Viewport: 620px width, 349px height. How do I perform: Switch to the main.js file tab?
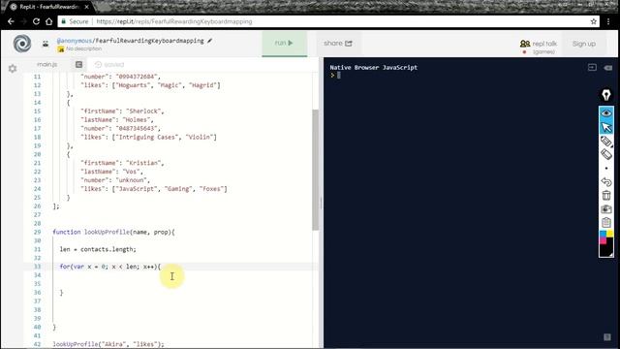click(x=47, y=65)
